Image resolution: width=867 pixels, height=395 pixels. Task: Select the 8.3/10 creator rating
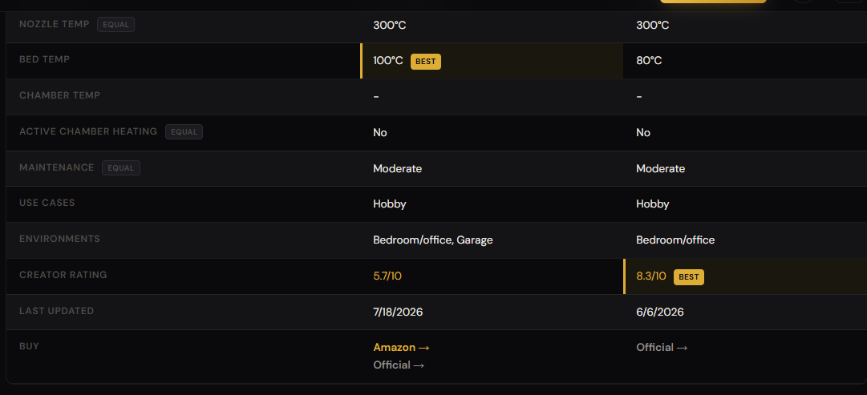651,276
